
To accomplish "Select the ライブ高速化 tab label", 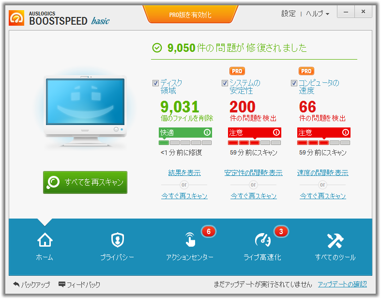I will coord(262,257).
